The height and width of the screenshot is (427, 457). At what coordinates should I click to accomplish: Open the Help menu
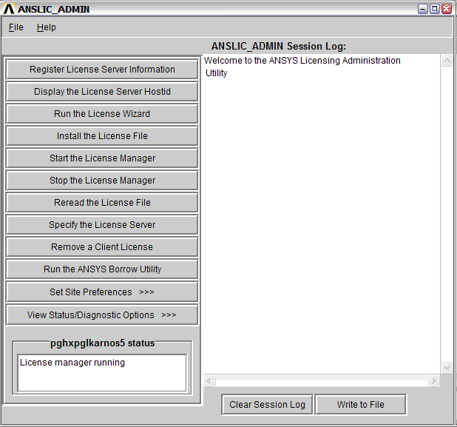(46, 27)
